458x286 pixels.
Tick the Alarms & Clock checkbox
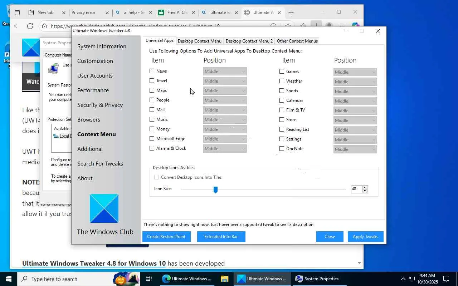pyautogui.click(x=152, y=148)
